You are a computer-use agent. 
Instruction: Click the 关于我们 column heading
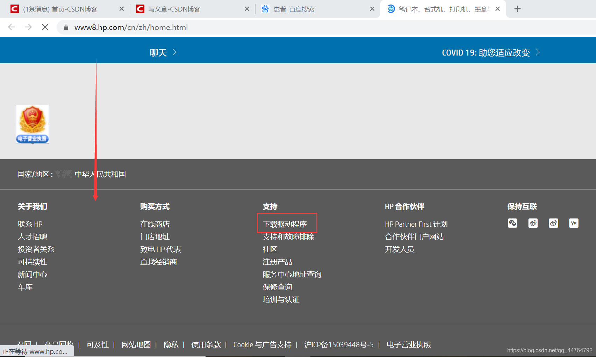pyautogui.click(x=33, y=206)
